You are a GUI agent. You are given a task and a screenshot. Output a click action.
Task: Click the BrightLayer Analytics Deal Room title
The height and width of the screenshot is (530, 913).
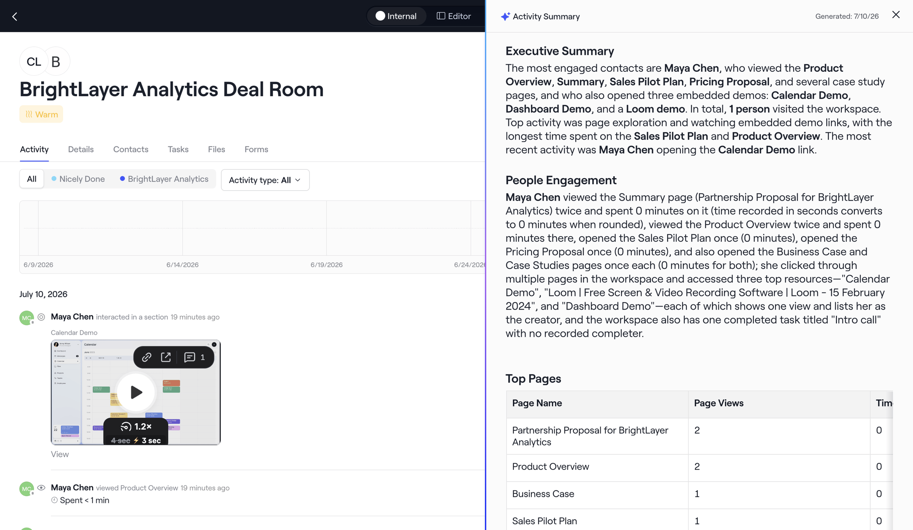pyautogui.click(x=172, y=89)
